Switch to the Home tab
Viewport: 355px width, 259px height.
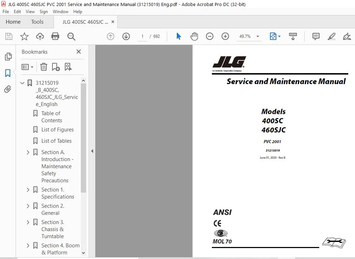[x=13, y=22]
